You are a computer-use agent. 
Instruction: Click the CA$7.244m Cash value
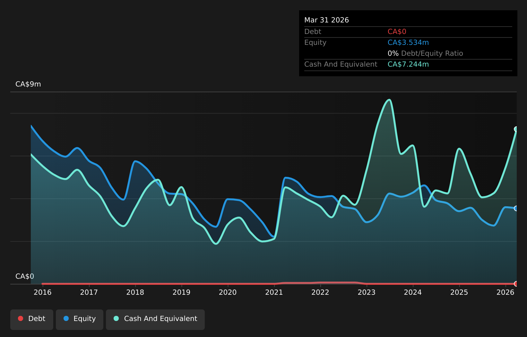pos(408,64)
